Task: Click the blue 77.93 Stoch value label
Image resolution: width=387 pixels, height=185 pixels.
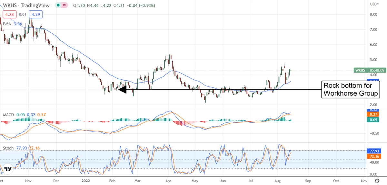Action: (373, 150)
